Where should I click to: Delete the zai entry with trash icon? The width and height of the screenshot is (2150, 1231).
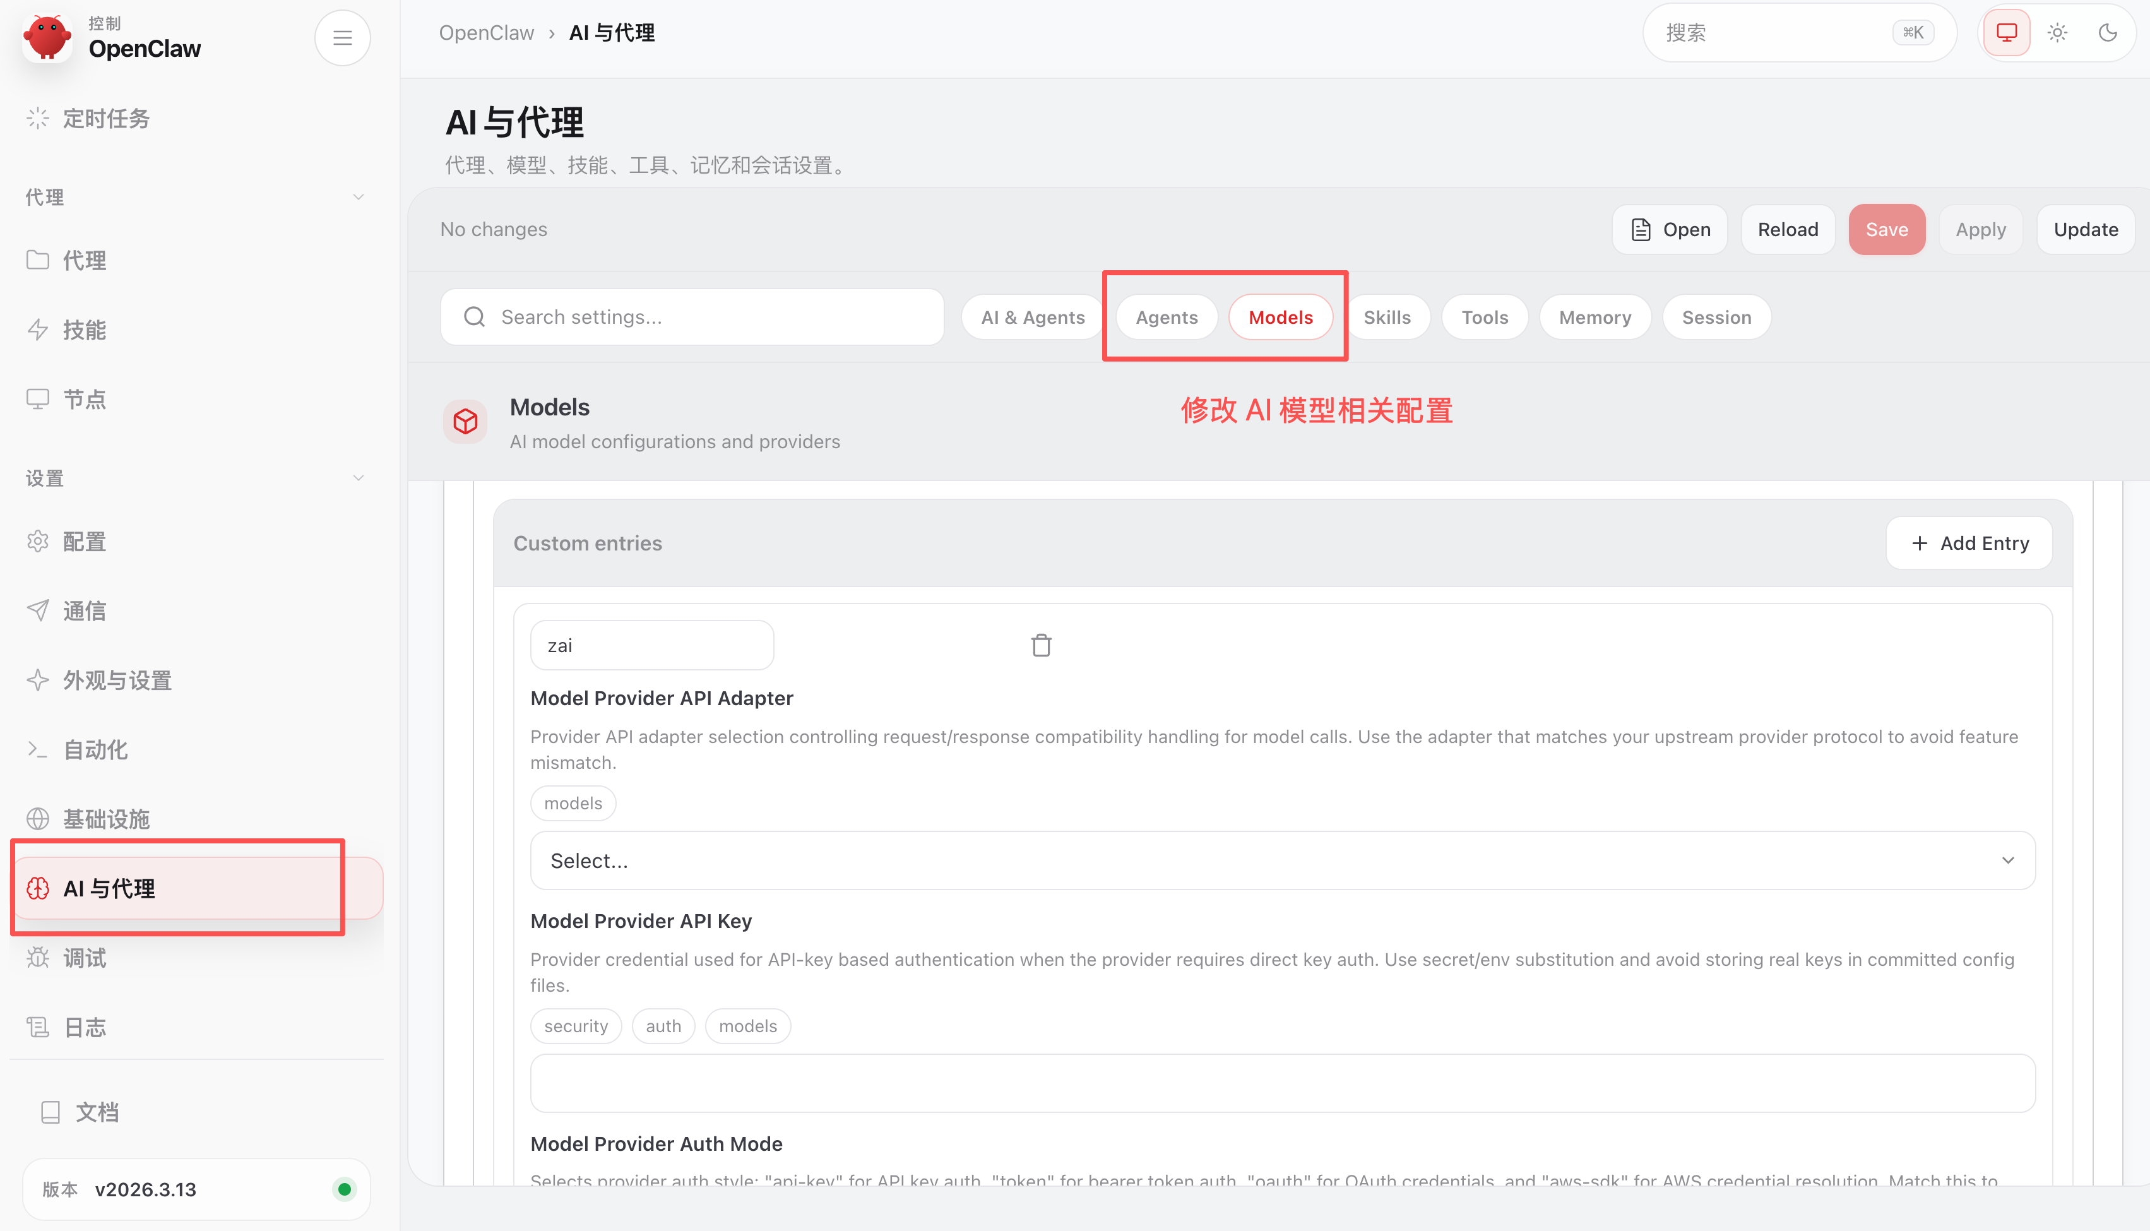pyautogui.click(x=1041, y=646)
